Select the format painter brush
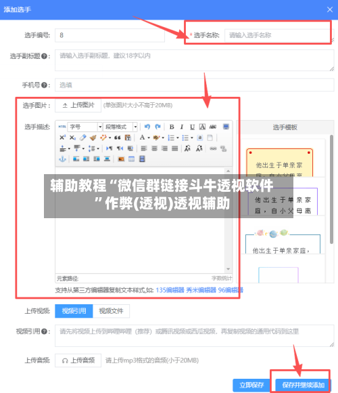 93,138
